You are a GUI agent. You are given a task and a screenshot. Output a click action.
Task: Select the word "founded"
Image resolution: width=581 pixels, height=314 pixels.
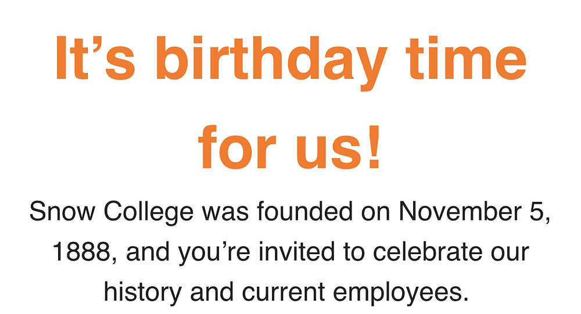point(304,211)
